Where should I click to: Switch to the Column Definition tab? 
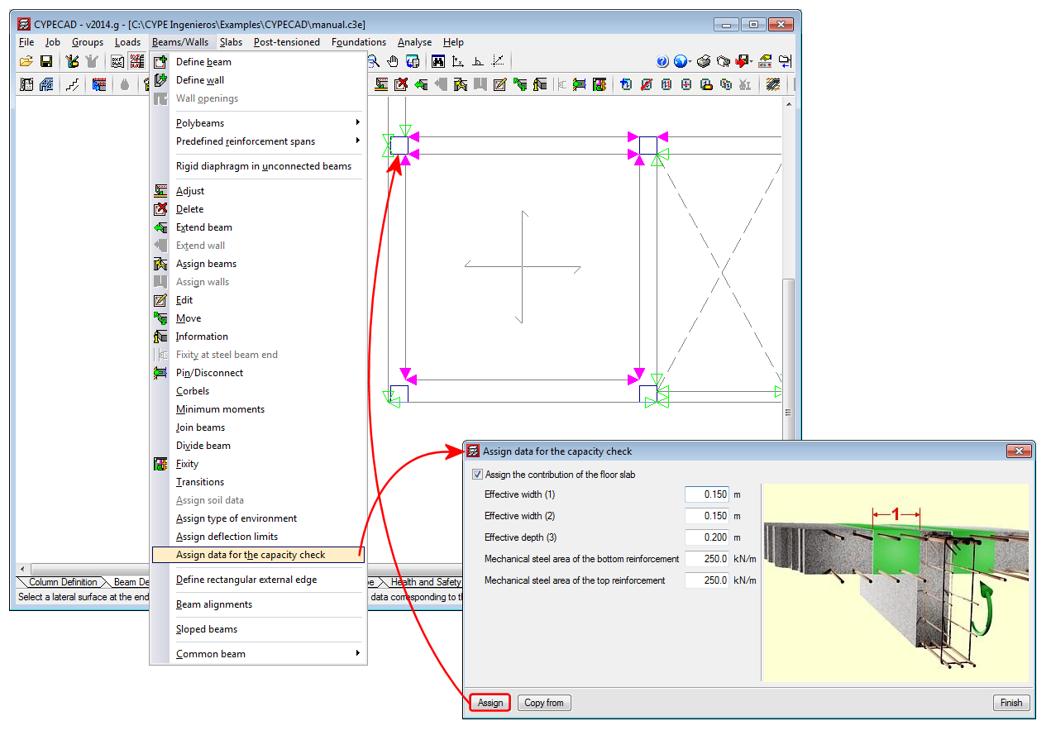point(62,582)
